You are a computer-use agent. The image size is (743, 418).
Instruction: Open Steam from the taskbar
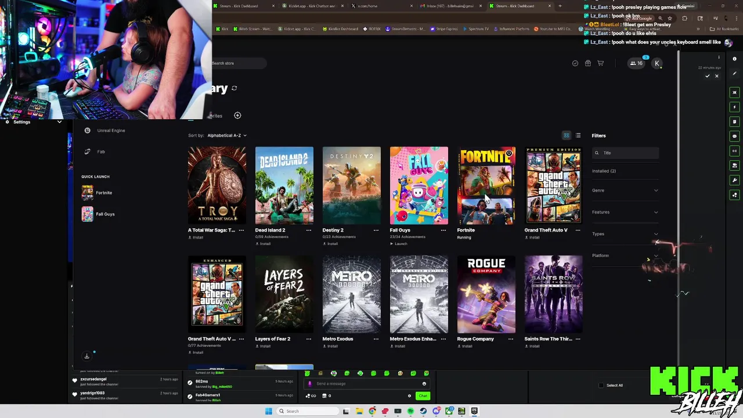(423, 411)
